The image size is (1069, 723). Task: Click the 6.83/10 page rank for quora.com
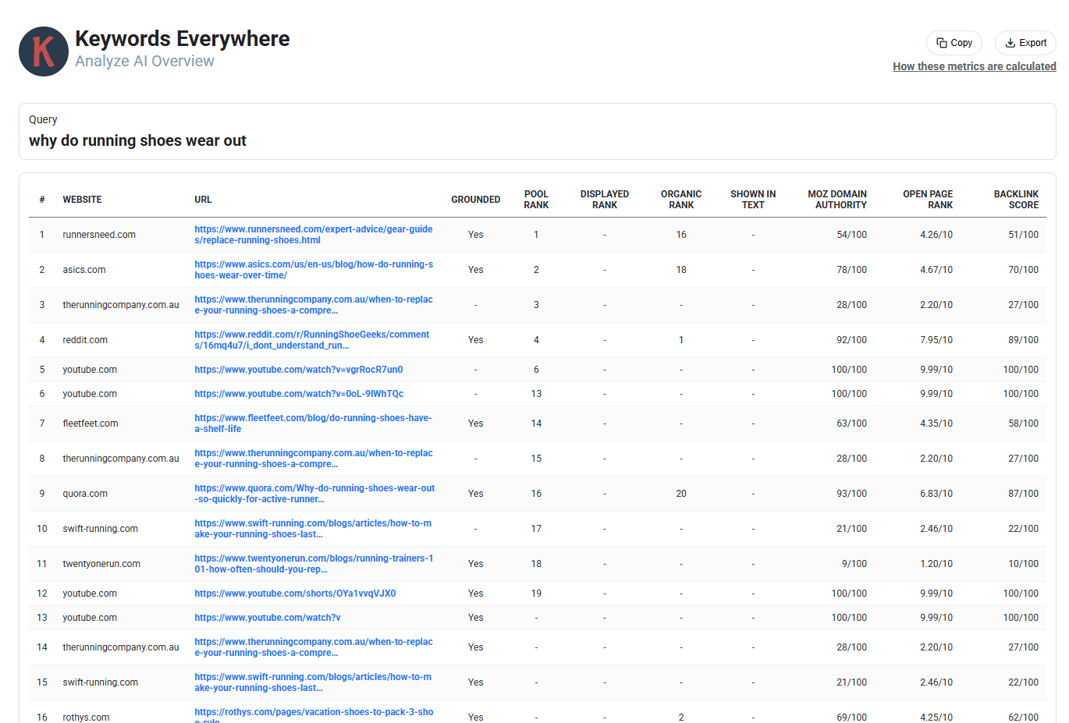936,494
